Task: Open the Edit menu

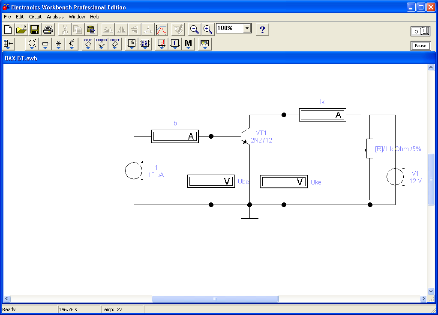Action: [20, 17]
